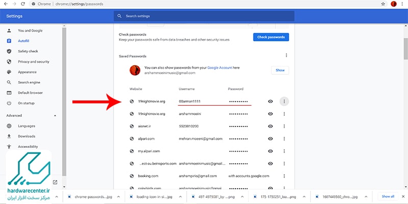Click the external link icon in sidebar
This screenshot has height=204, width=408.
55,182
